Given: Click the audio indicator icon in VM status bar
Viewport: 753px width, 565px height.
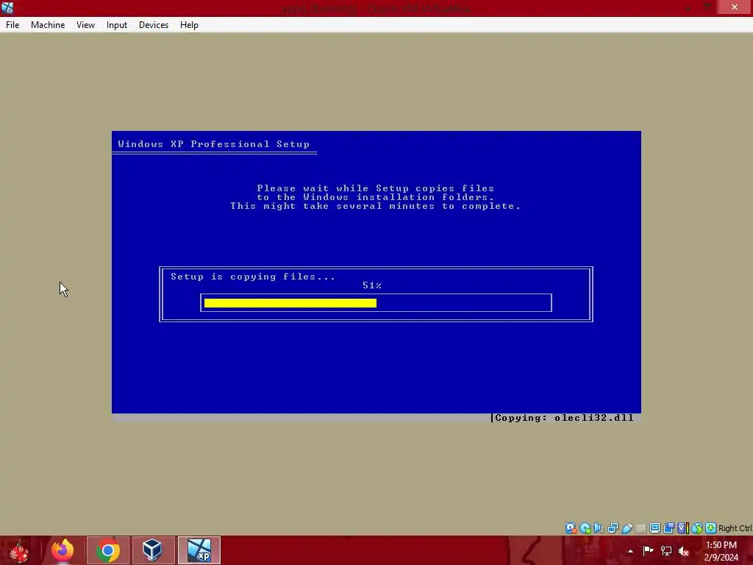Looking at the screenshot, I should pyautogui.click(x=599, y=528).
